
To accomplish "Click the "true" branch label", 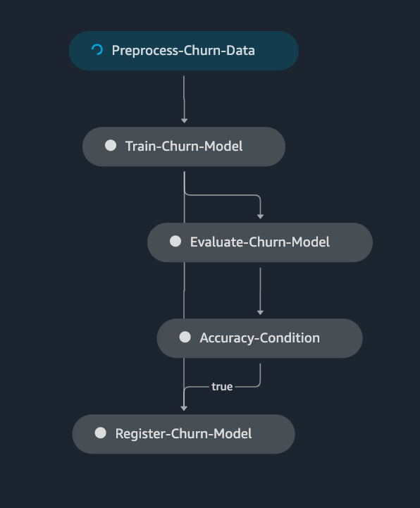I will [222, 387].
